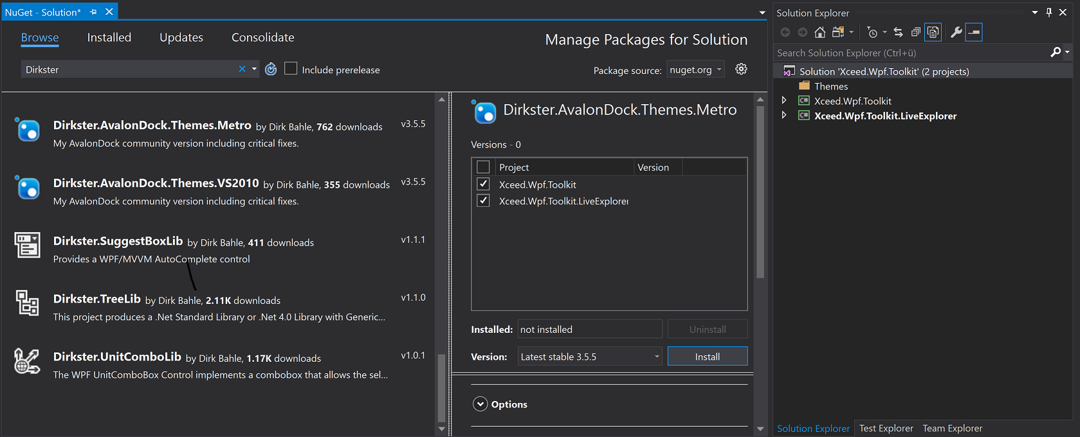Image resolution: width=1080 pixels, height=437 pixels.
Task: Click the disabled Uninstall button
Action: (x=708, y=329)
